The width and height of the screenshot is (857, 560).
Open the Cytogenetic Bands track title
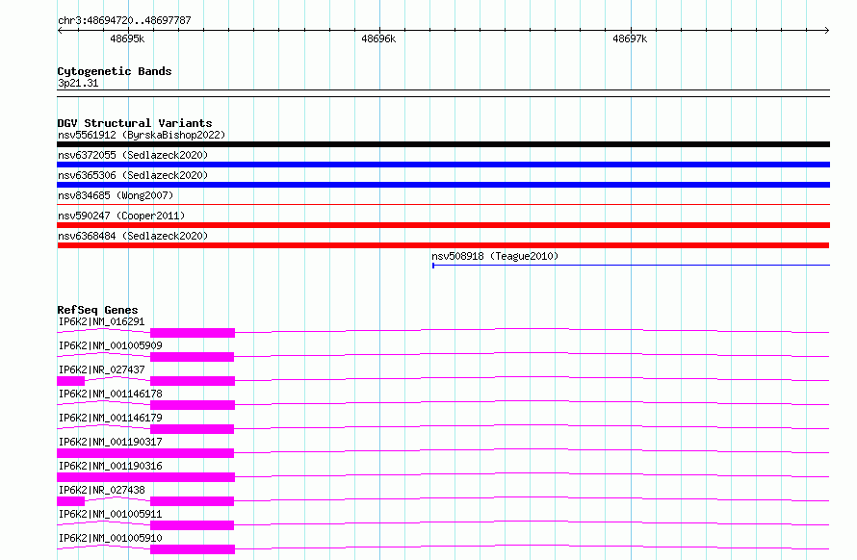click(115, 71)
